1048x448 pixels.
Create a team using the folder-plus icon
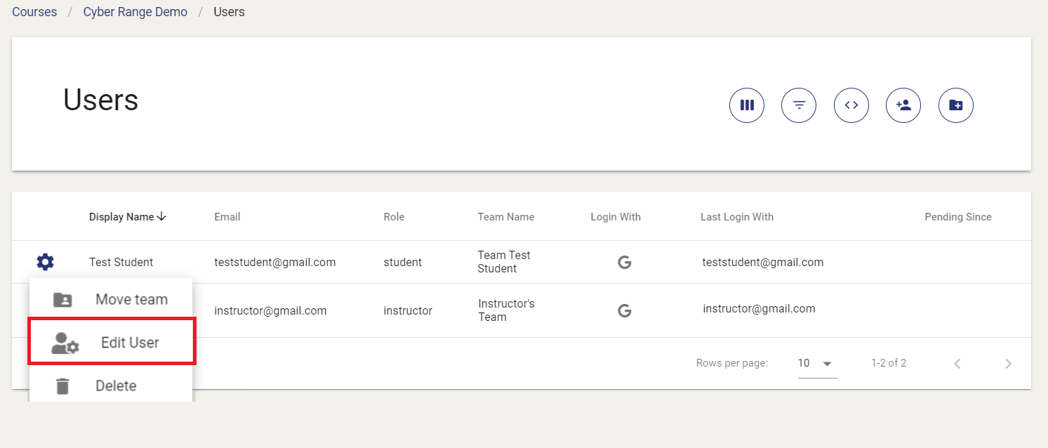point(955,105)
